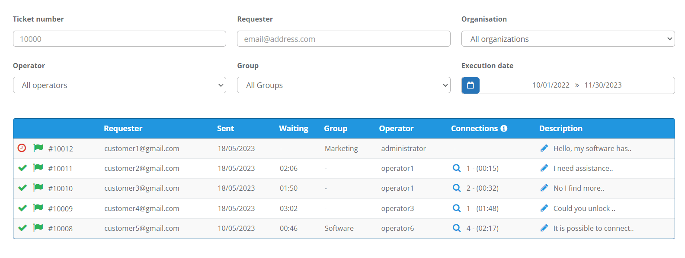Click the Ticket number input field
Viewport: 685px width, 258px height.
[x=119, y=39]
